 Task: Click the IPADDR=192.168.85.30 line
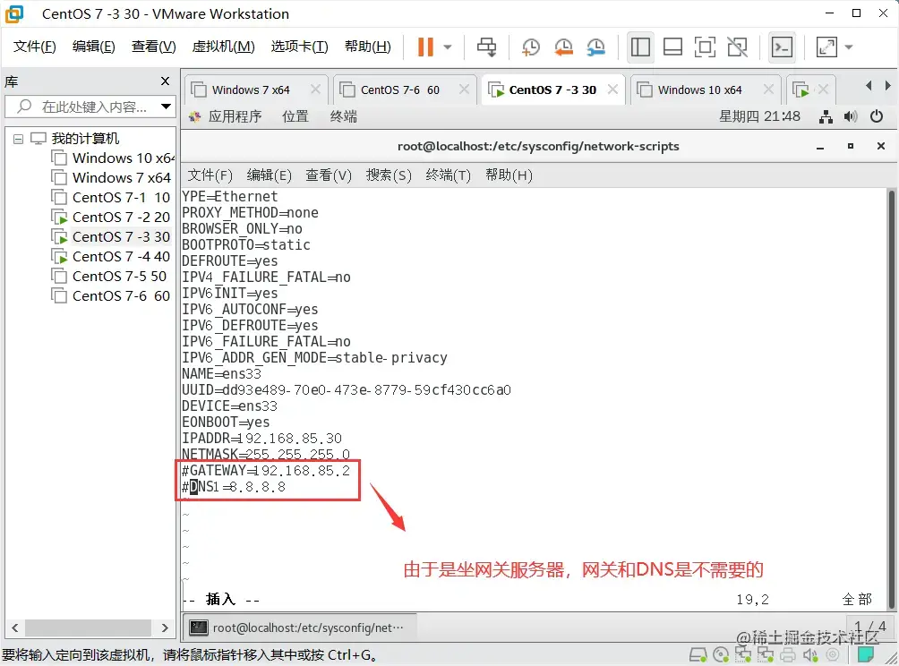click(x=261, y=439)
